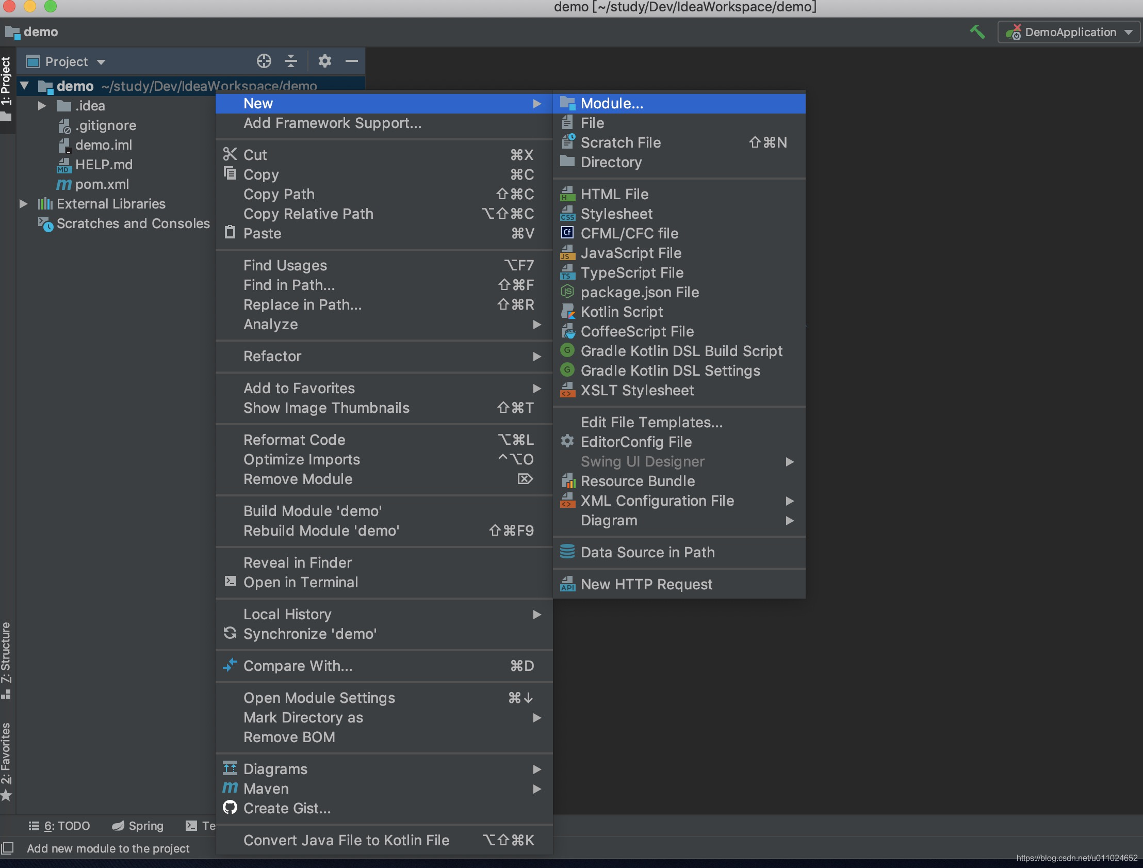Viewport: 1143px width, 868px height.
Task: Expand External Libraries node
Action: click(x=24, y=204)
